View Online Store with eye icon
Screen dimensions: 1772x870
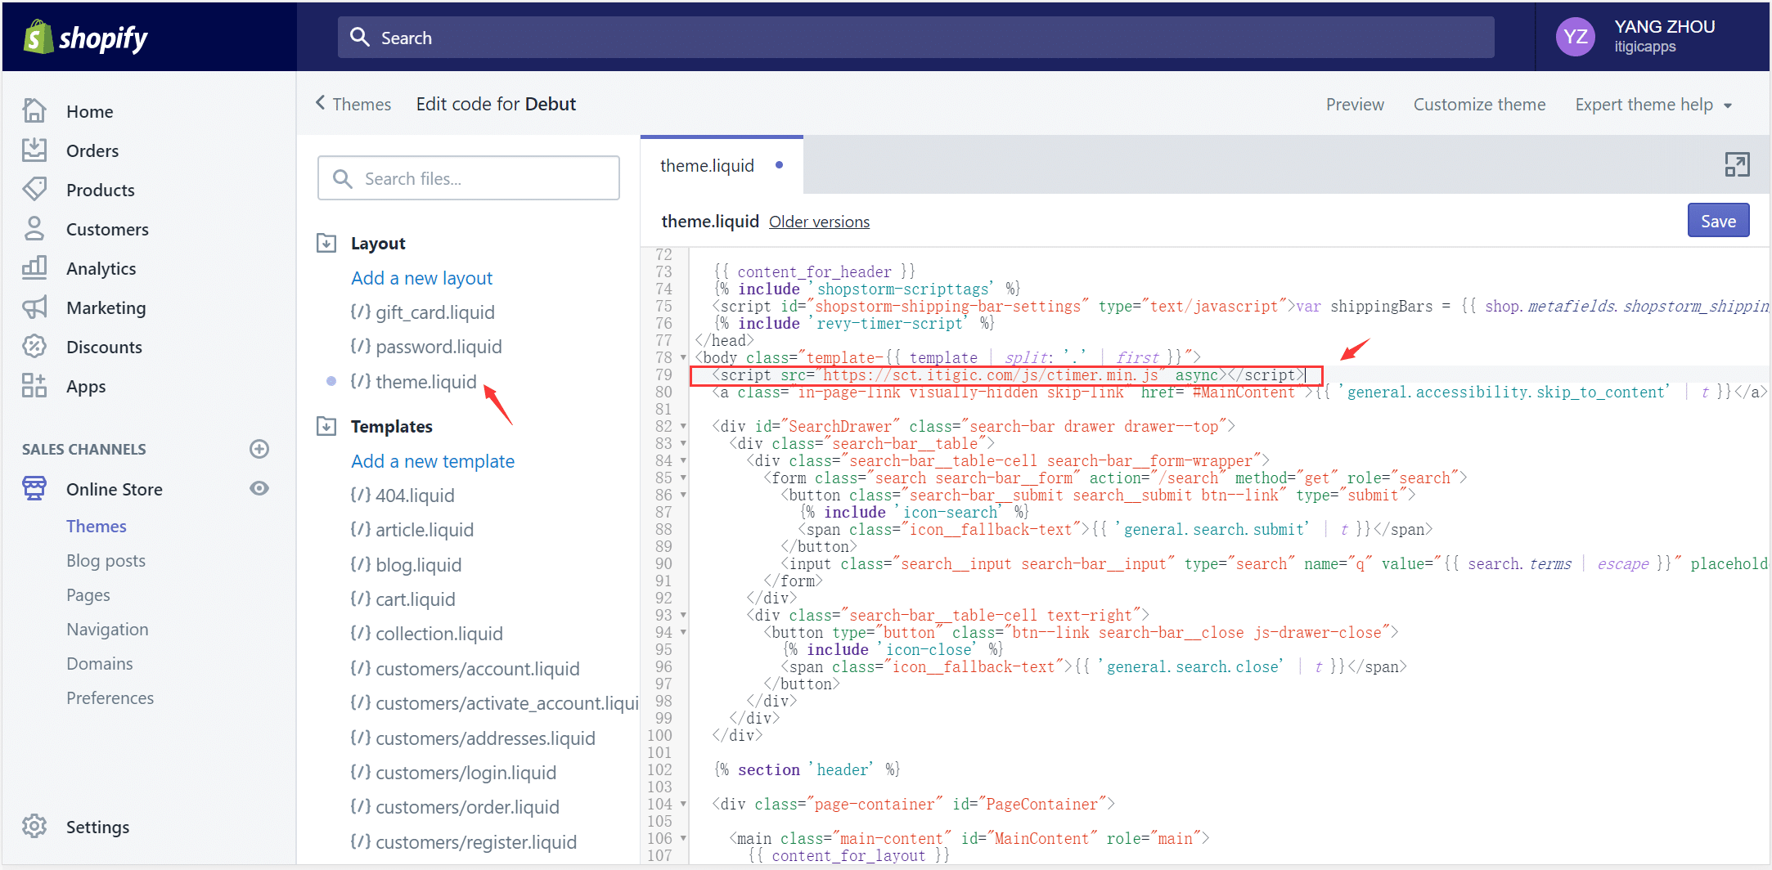pyautogui.click(x=259, y=488)
